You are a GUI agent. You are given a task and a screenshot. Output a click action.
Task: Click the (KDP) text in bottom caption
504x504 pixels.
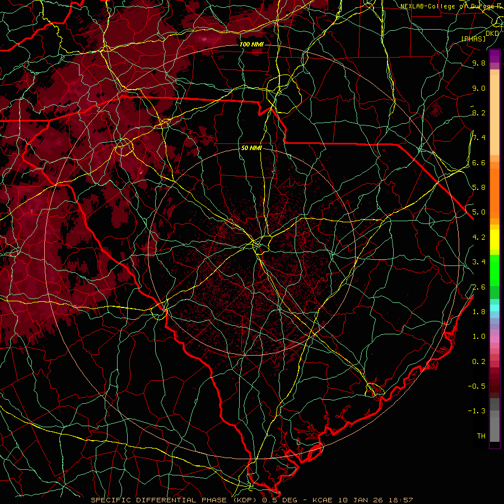point(245,500)
